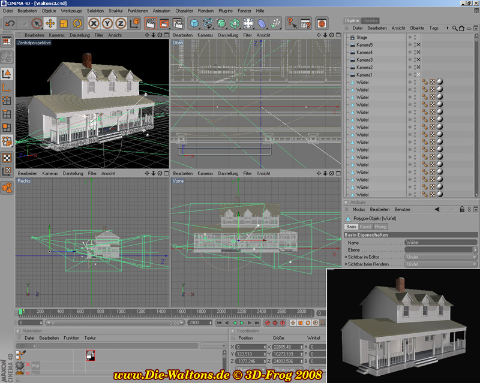Screen dimensions: 480x383
Task: Toggle the Y axis lock
Action: pyautogui.click(x=107, y=23)
